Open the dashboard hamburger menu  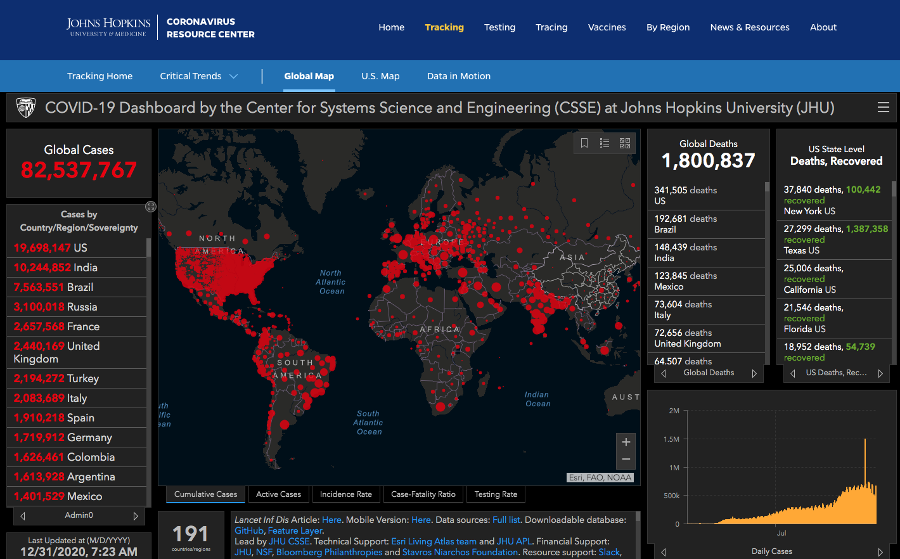pyautogui.click(x=883, y=108)
